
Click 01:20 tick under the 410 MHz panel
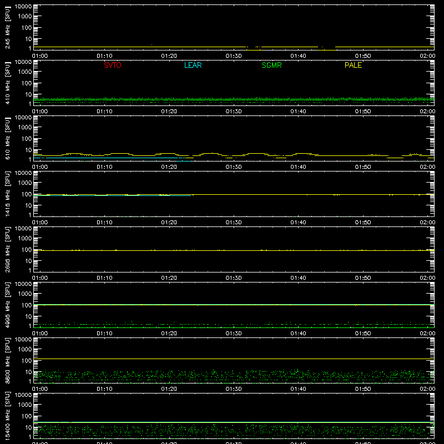169,112
